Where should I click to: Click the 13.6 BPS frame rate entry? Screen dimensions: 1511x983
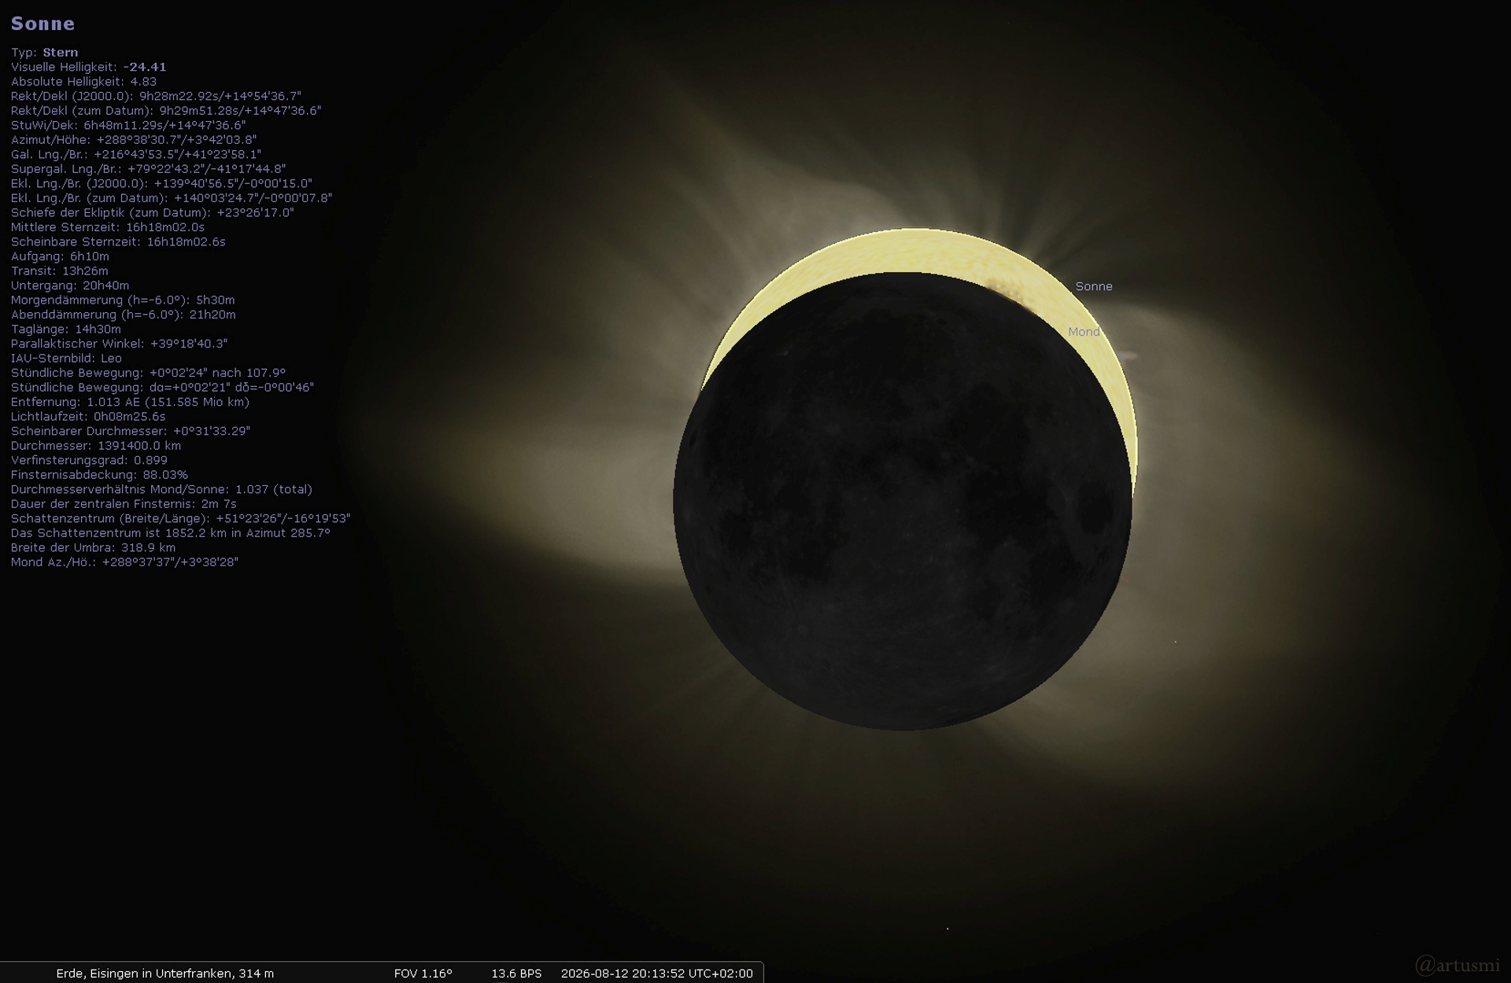pos(516,974)
